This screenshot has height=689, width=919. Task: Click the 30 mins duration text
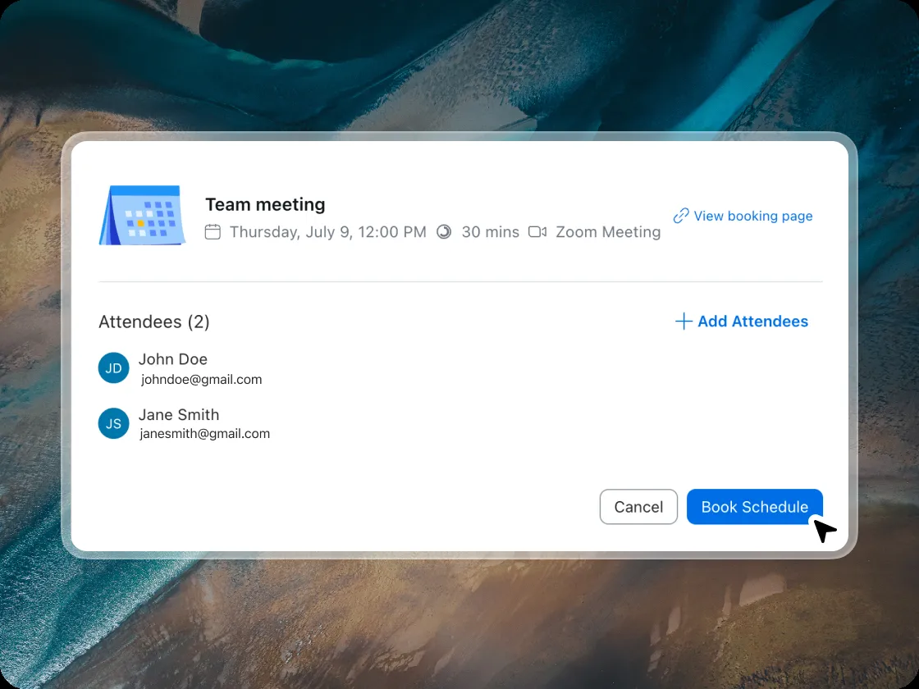[x=490, y=232]
